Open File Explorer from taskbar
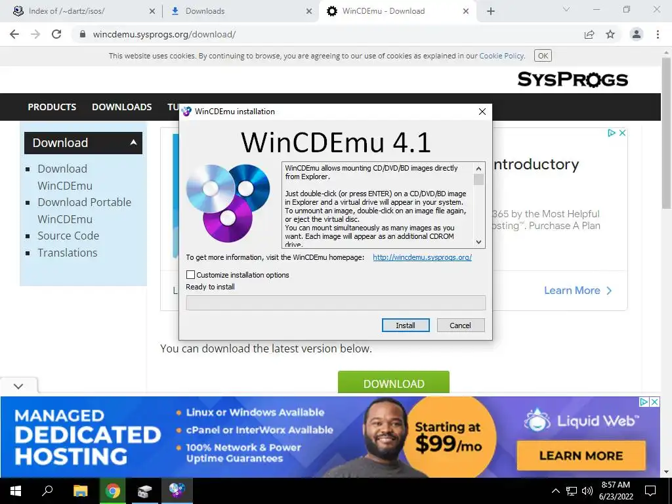This screenshot has width=672, height=504. (80, 491)
